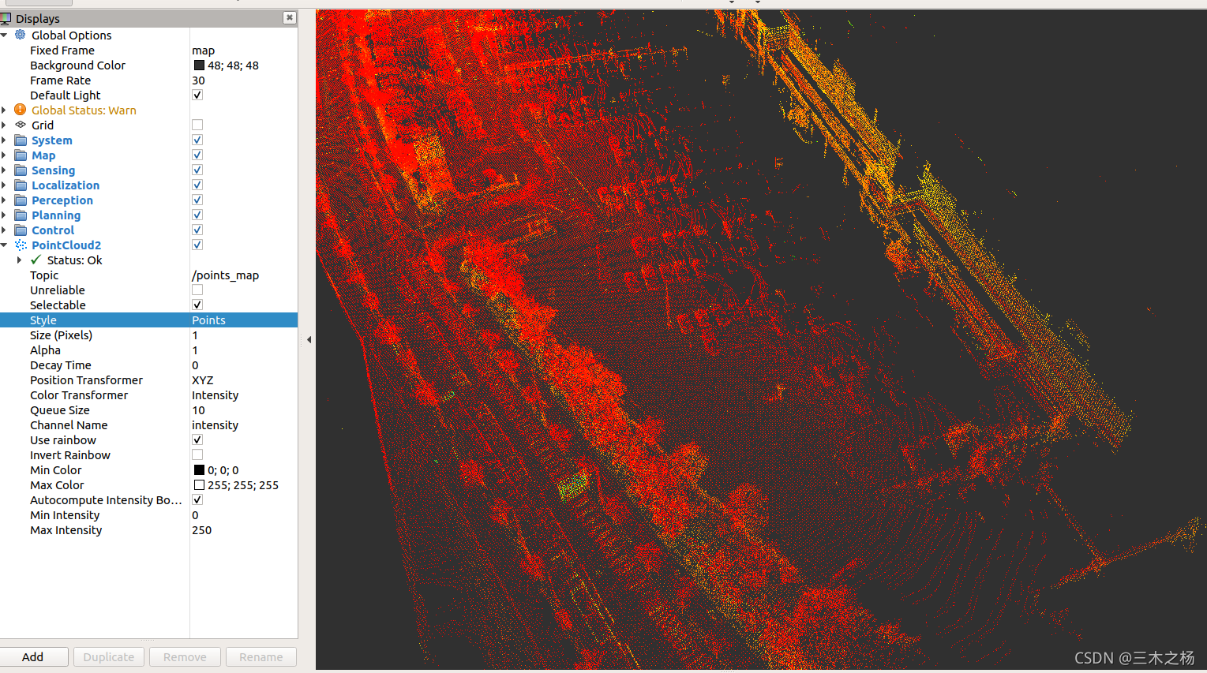Viewport: 1207px width, 673px height.
Task: Click the Sensing folder icon
Action: (x=21, y=170)
